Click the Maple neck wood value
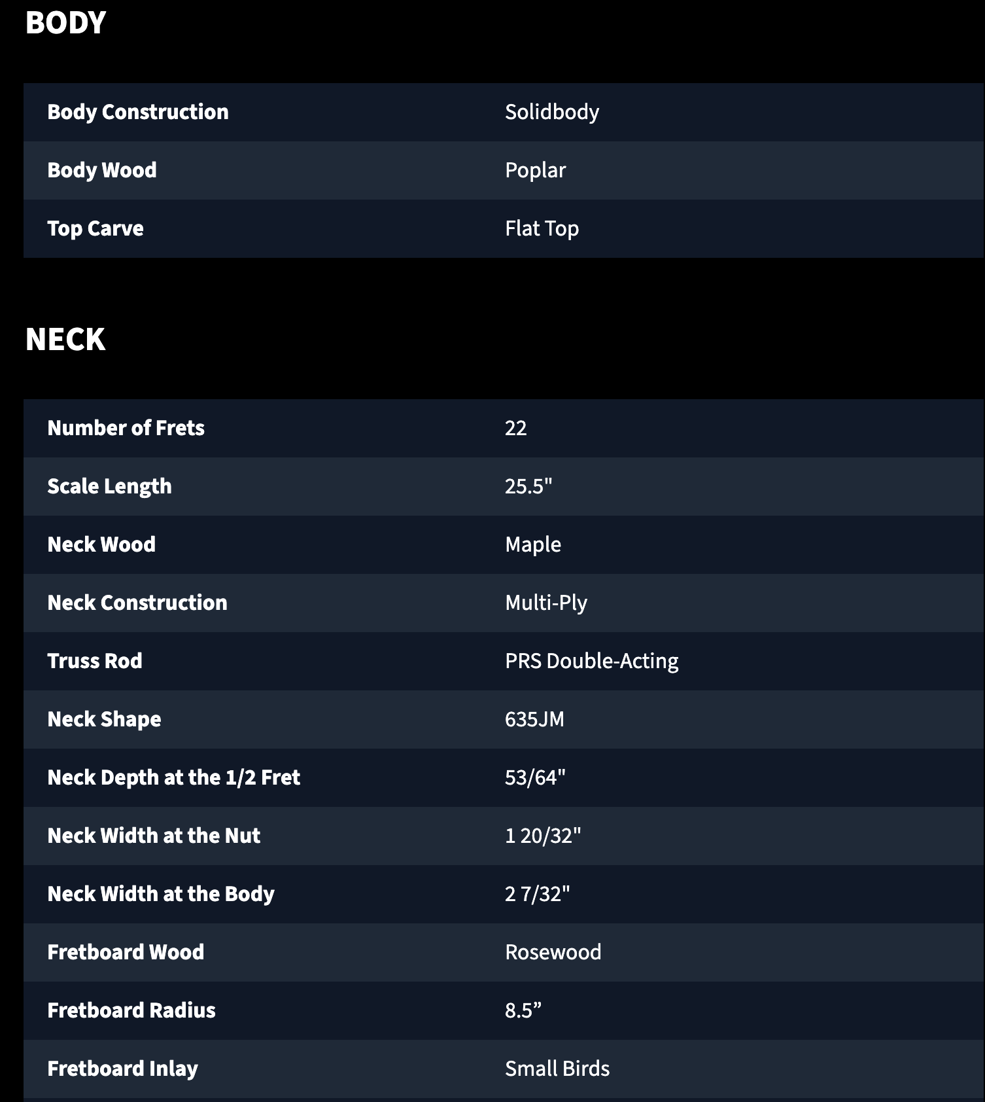Screen dimensions: 985x1102 tap(533, 544)
